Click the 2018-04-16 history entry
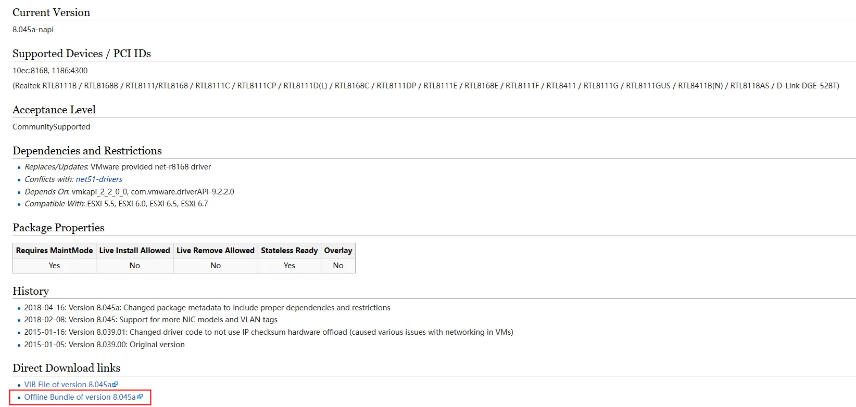 (x=207, y=308)
